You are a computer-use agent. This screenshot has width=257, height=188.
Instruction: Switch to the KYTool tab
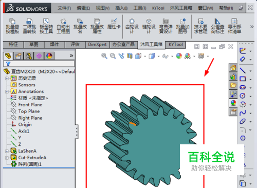(x=176, y=45)
